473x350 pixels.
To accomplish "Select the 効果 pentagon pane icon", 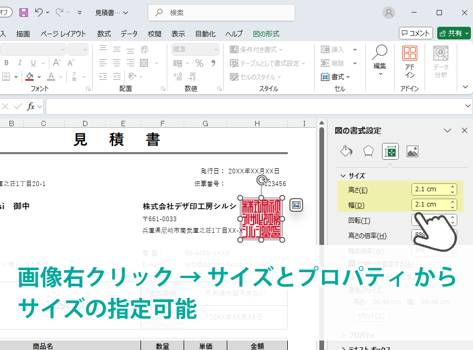I will tap(368, 151).
